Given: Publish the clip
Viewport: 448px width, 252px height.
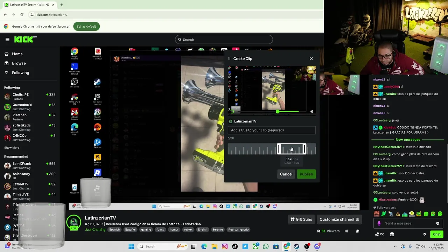Looking at the screenshot, I should [x=306, y=174].
